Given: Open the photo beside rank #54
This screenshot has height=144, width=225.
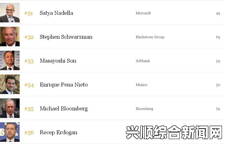Looking at the screenshot, I should (x=10, y=84).
